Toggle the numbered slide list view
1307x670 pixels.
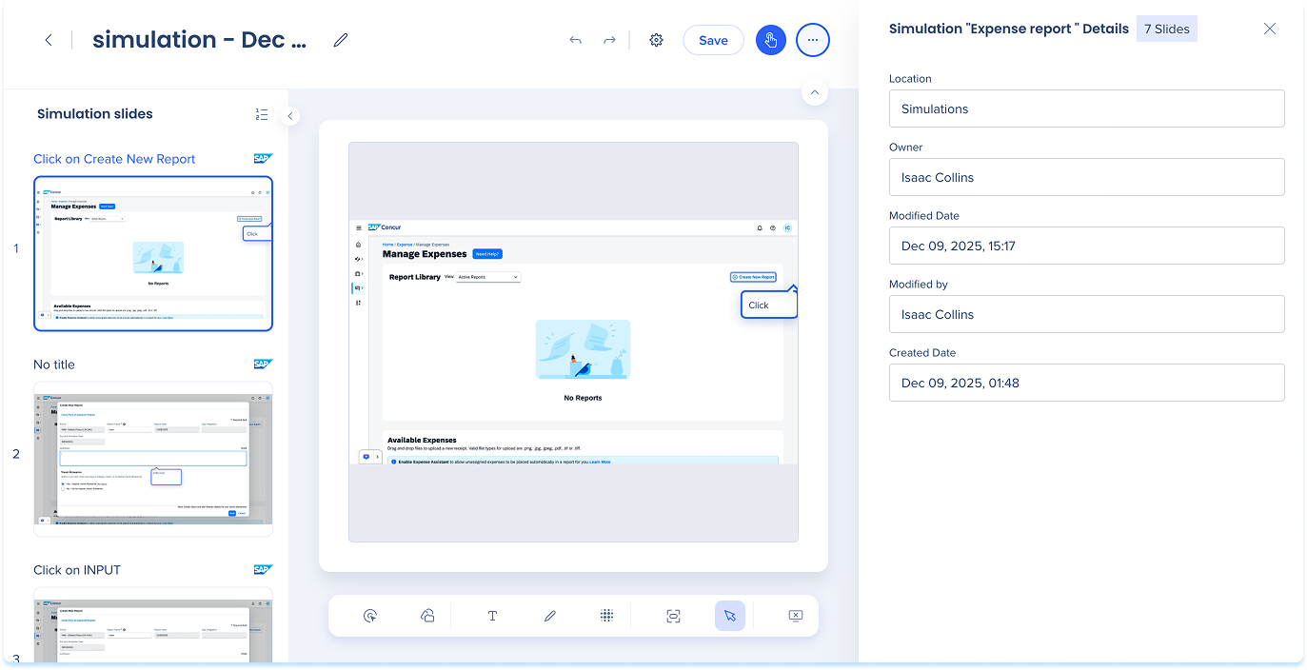pos(262,114)
